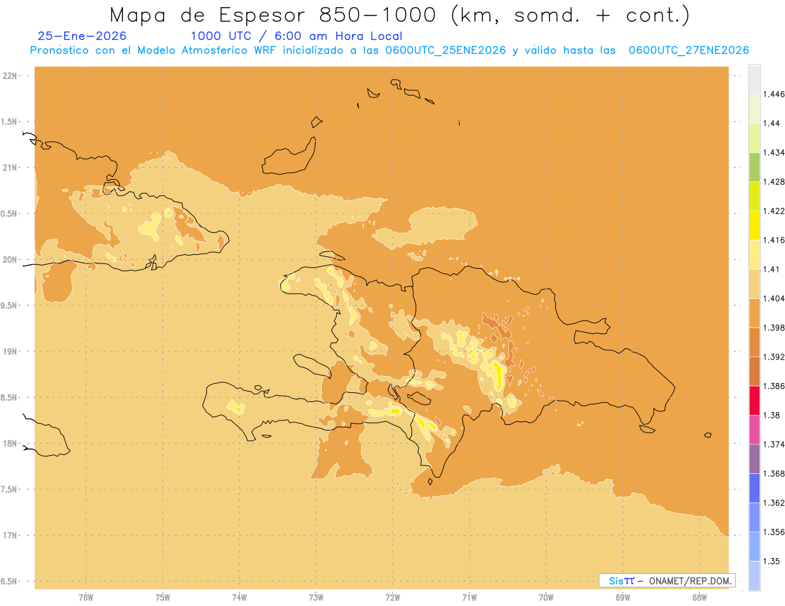
Task: Click the gray segment above 1.446
Action: click(x=754, y=79)
